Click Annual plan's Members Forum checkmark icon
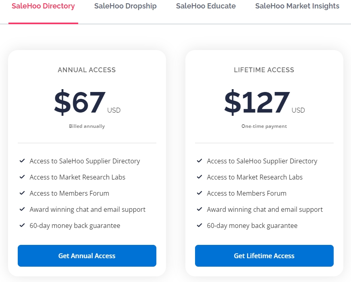Viewport: 351px width, 282px height. tap(22, 193)
